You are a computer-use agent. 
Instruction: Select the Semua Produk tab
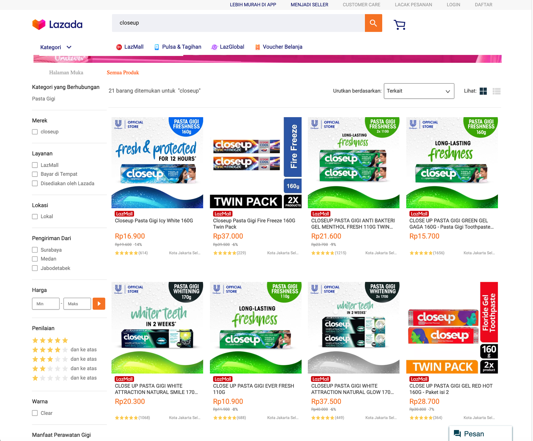tap(123, 72)
